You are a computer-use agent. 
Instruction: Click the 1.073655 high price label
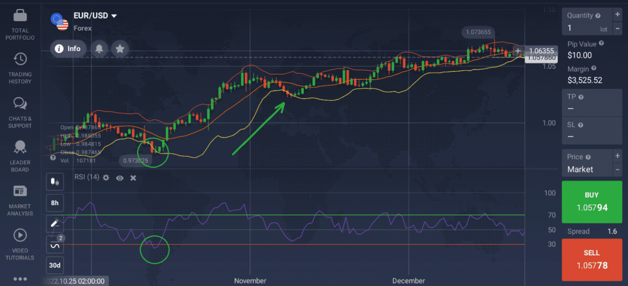pyautogui.click(x=478, y=32)
